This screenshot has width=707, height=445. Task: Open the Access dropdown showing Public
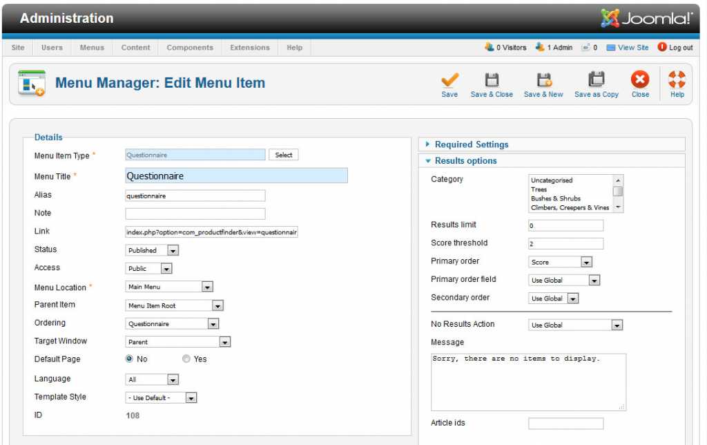click(149, 269)
